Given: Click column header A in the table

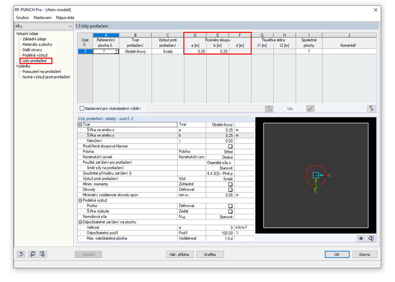Looking at the screenshot, I should pyautogui.click(x=106, y=35).
